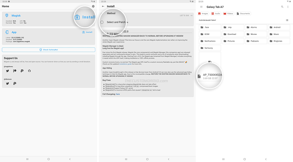Open the DCIM folder
Viewport: 293px width, 162px height.
(x=210, y=34)
